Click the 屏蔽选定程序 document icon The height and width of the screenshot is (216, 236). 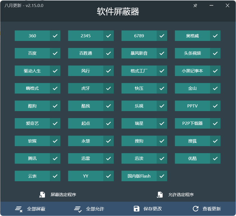click(x=43, y=194)
